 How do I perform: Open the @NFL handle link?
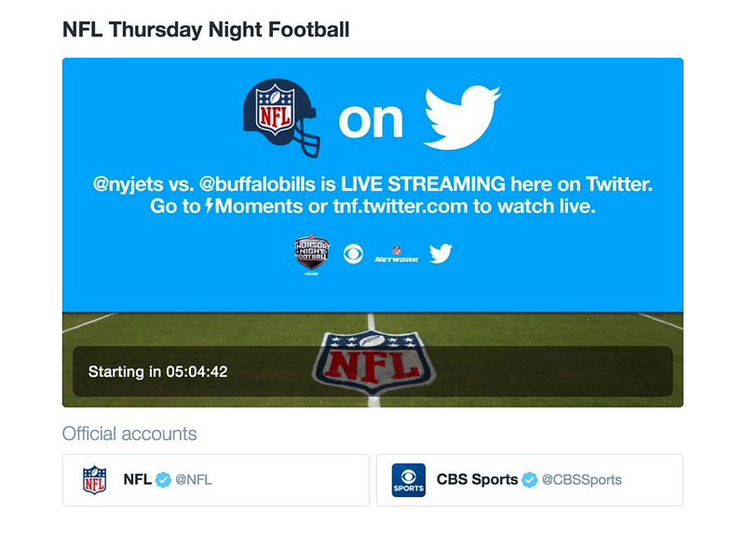click(194, 480)
